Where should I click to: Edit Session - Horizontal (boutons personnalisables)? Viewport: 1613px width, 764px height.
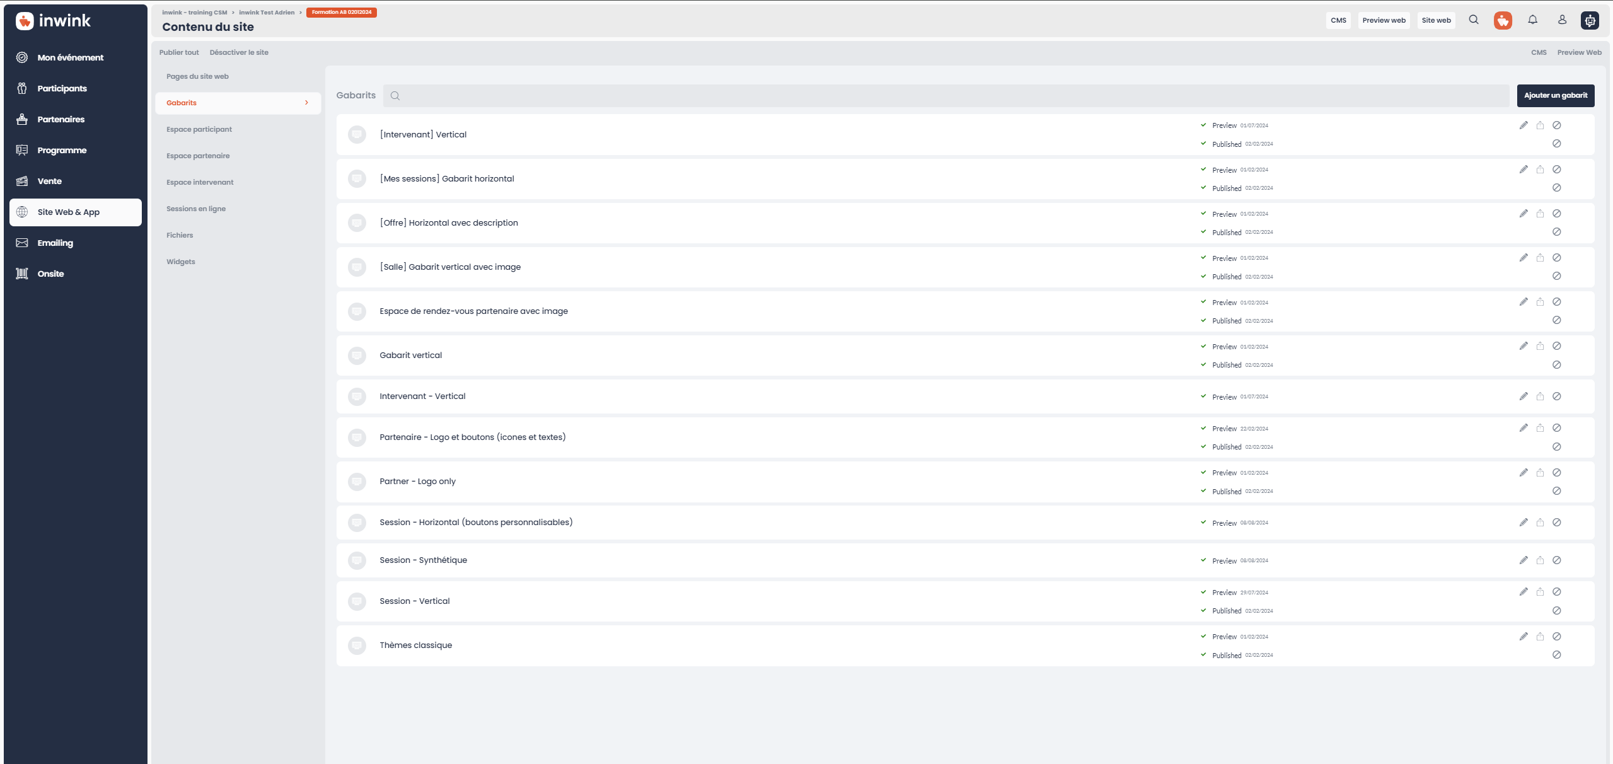1523,523
